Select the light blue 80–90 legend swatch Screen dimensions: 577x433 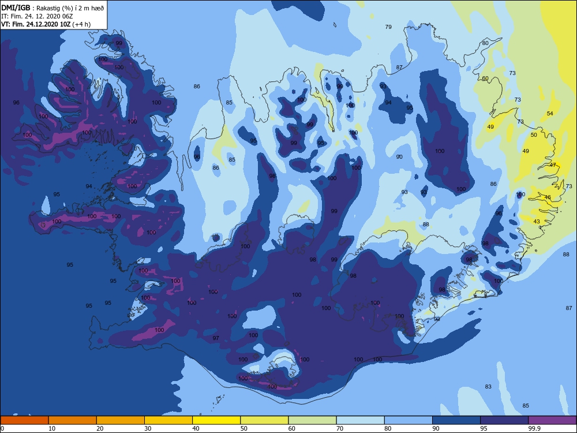coord(409,420)
